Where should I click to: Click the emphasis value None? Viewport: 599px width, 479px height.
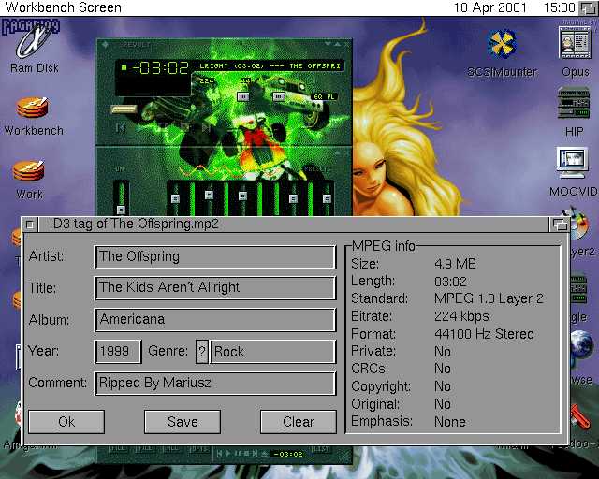click(450, 422)
